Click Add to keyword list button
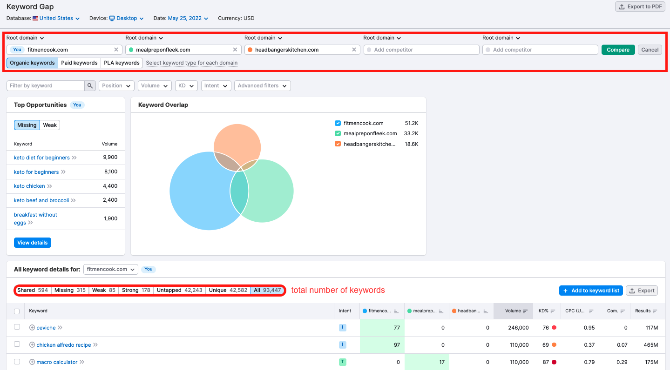670x370 pixels. [591, 291]
